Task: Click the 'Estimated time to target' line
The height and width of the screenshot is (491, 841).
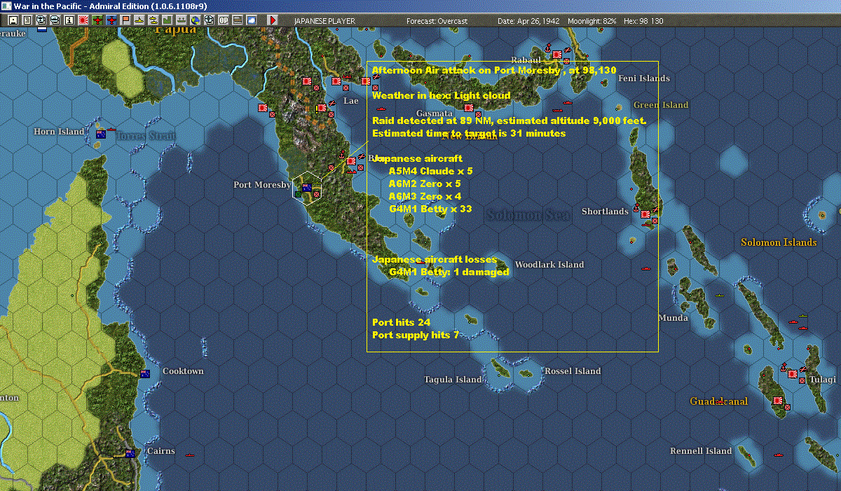Action: coord(469,133)
